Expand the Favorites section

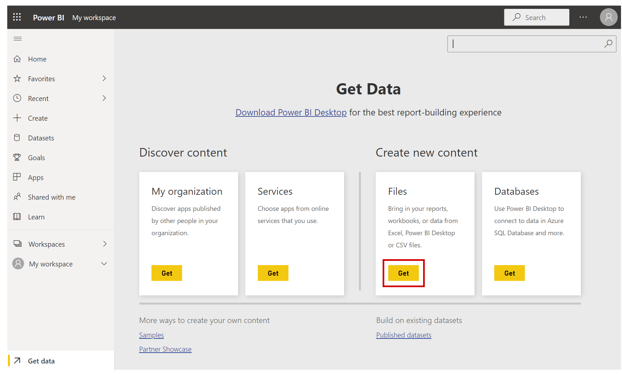click(x=104, y=78)
